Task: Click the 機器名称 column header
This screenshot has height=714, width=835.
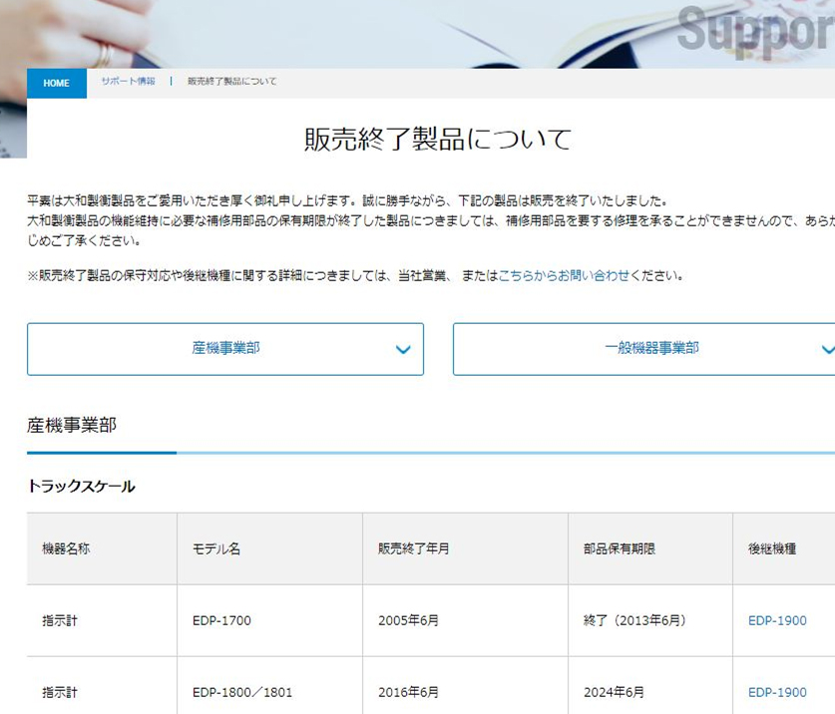Action: tap(66, 548)
